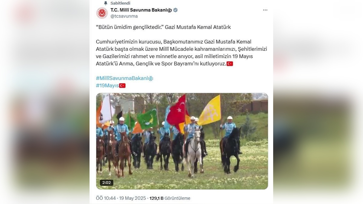View the 129,1 B Görüntüleme count
This screenshot has width=363, height=204.
(x=170, y=198)
